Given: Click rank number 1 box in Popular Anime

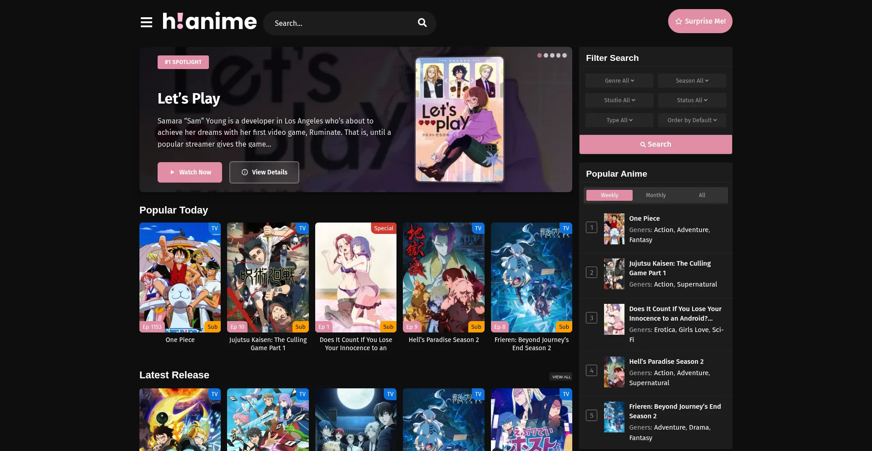Looking at the screenshot, I should (x=591, y=228).
